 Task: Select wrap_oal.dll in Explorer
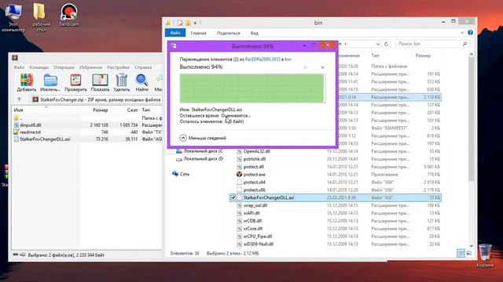[255, 205]
